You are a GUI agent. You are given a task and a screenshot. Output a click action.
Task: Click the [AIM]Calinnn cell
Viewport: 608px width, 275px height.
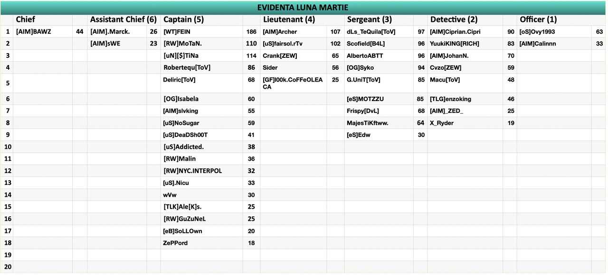click(554, 44)
